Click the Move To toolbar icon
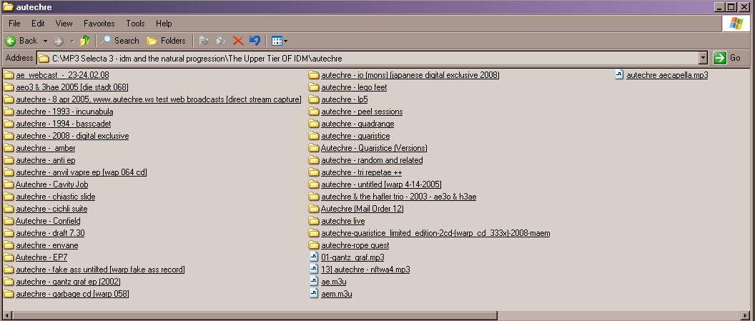The image size is (755, 321). tap(204, 41)
